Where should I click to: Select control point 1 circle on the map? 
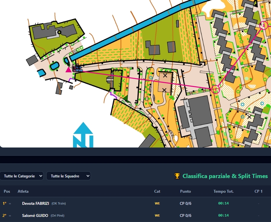(215, 90)
